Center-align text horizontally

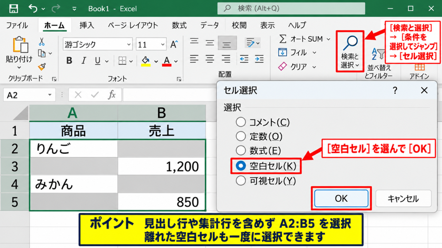[210, 59]
